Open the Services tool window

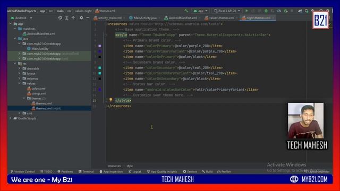pos(190,171)
